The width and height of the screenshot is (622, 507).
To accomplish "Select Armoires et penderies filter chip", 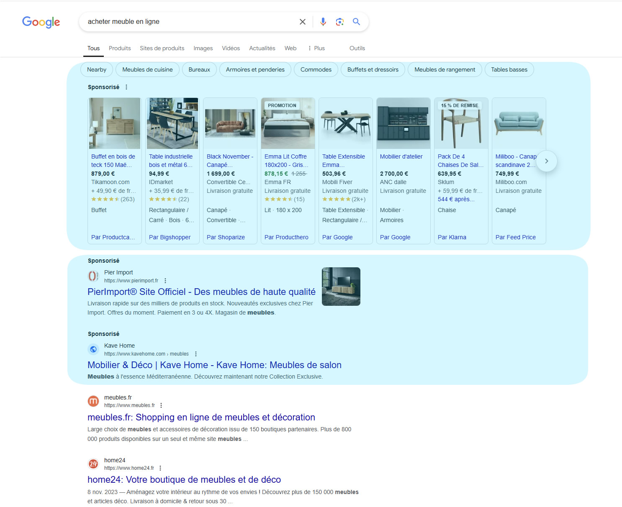I will pos(255,69).
